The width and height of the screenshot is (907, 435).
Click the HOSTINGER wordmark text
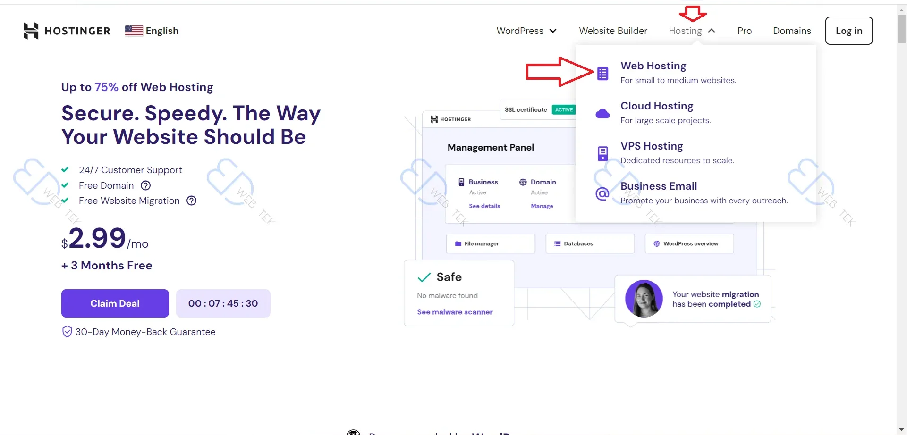(x=77, y=31)
